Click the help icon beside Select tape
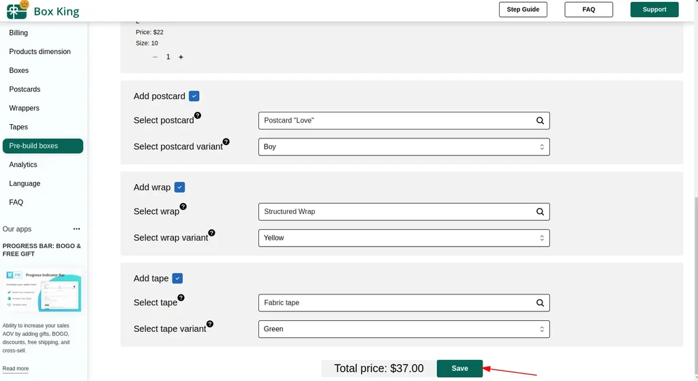698x381 pixels. tap(181, 297)
